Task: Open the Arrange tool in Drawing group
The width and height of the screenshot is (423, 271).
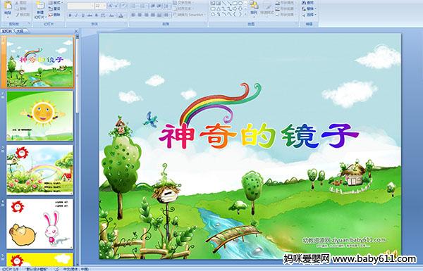Action: (254, 8)
